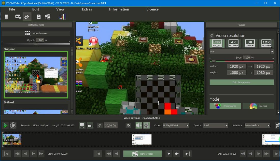Pick the 12K UltraHD resolution preset
Image resolution: width=280 pixels, height=161 pixels.
[266, 44]
